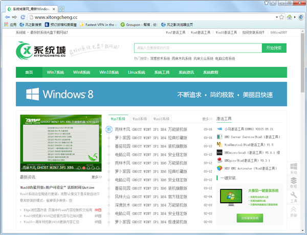Click the 小马激活工具 icon
Image resolution: width=307 pixels, height=235 pixels.
pos(220,129)
